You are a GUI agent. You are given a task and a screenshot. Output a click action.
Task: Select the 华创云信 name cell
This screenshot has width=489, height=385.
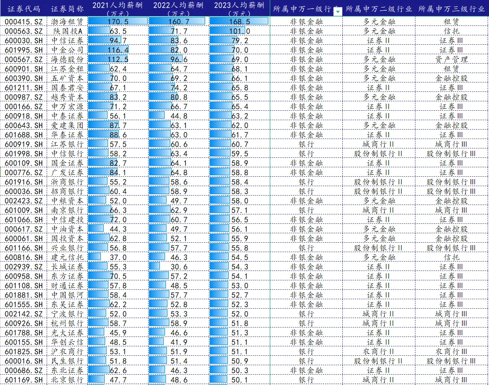tap(67, 342)
